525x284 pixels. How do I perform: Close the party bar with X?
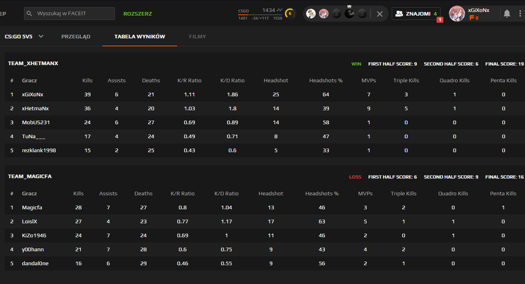[380, 14]
